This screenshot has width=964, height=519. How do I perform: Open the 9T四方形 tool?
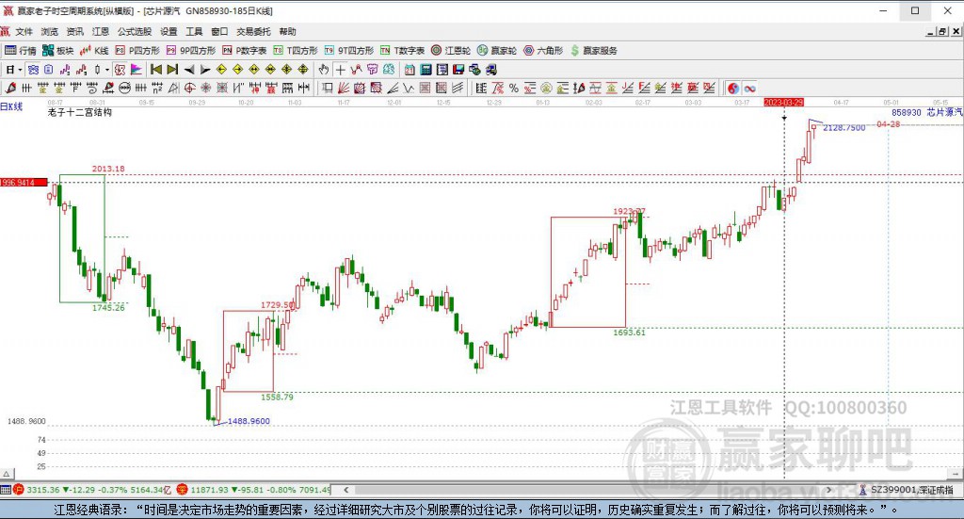pos(348,51)
